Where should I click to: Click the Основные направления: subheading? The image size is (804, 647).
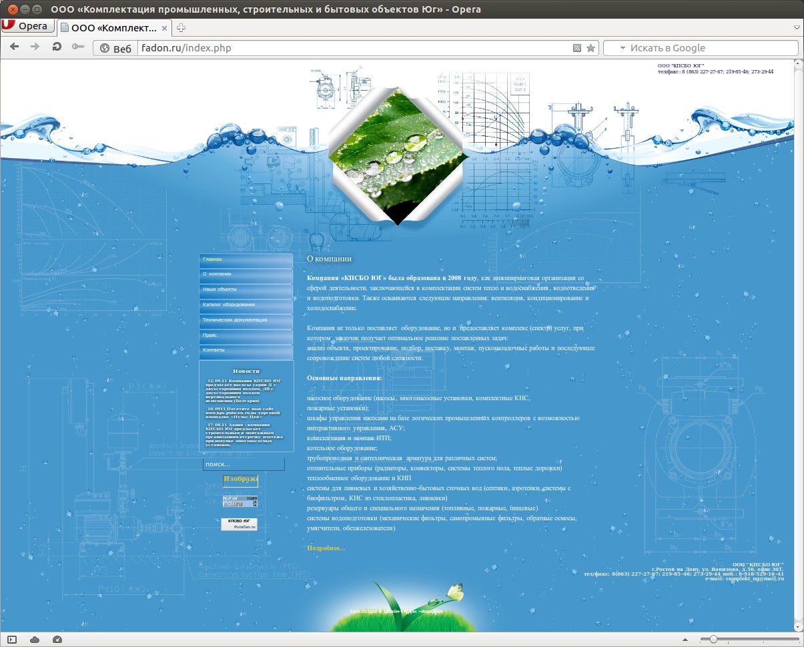[344, 378]
